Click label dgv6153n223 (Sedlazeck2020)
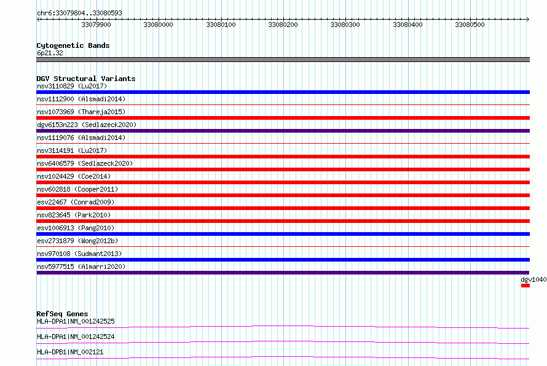Image resolution: width=547 pixels, height=366 pixels. pyautogui.click(x=87, y=125)
